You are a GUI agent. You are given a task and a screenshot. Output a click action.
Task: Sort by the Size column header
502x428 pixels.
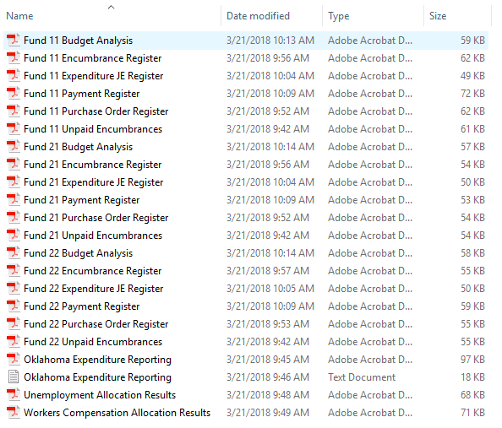click(x=438, y=16)
